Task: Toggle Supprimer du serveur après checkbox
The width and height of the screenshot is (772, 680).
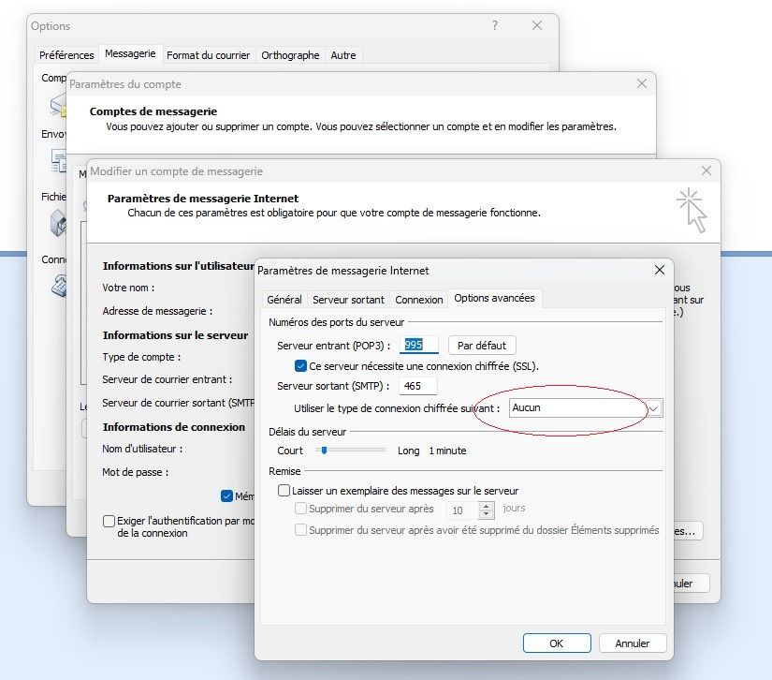Action: (x=300, y=508)
